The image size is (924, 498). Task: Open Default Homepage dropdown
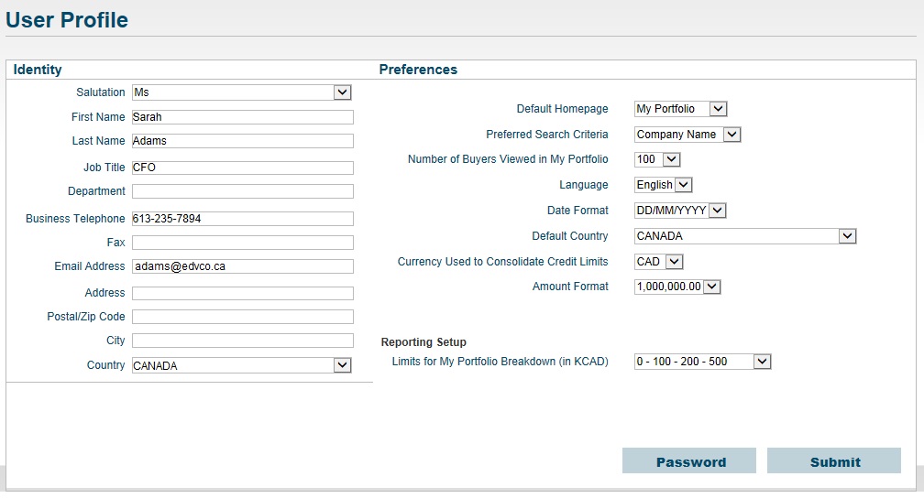680,109
